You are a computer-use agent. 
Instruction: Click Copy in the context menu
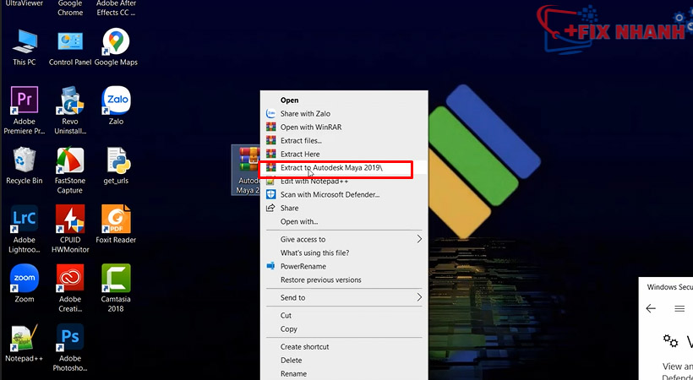tap(344, 329)
